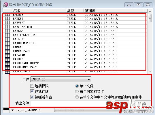Select the table icon for EAROLEAUTHORIZE
155x115 pixels.
(x=7, y=63)
